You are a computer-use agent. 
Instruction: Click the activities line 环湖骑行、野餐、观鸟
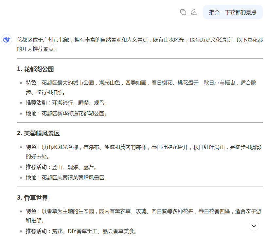[x=67, y=103]
